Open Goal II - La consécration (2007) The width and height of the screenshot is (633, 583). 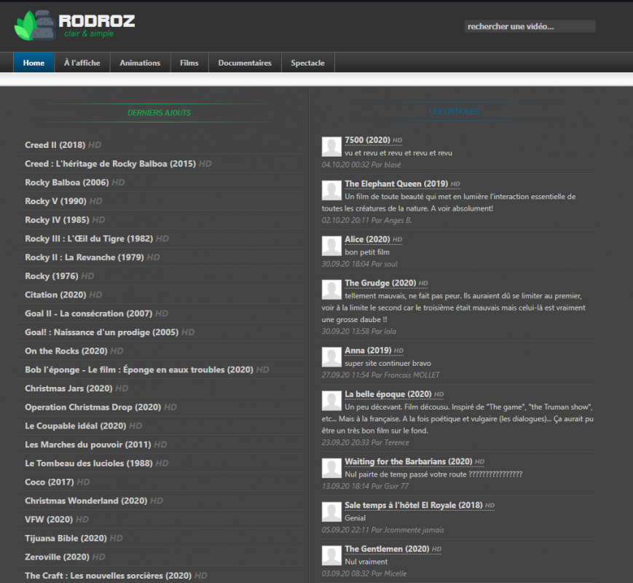(x=88, y=313)
